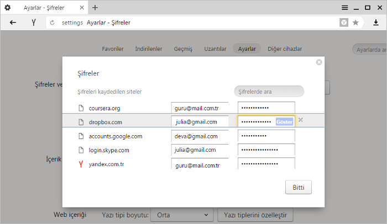Select the login.skype.com site entry
The height and width of the screenshot is (224, 387).
109,150
